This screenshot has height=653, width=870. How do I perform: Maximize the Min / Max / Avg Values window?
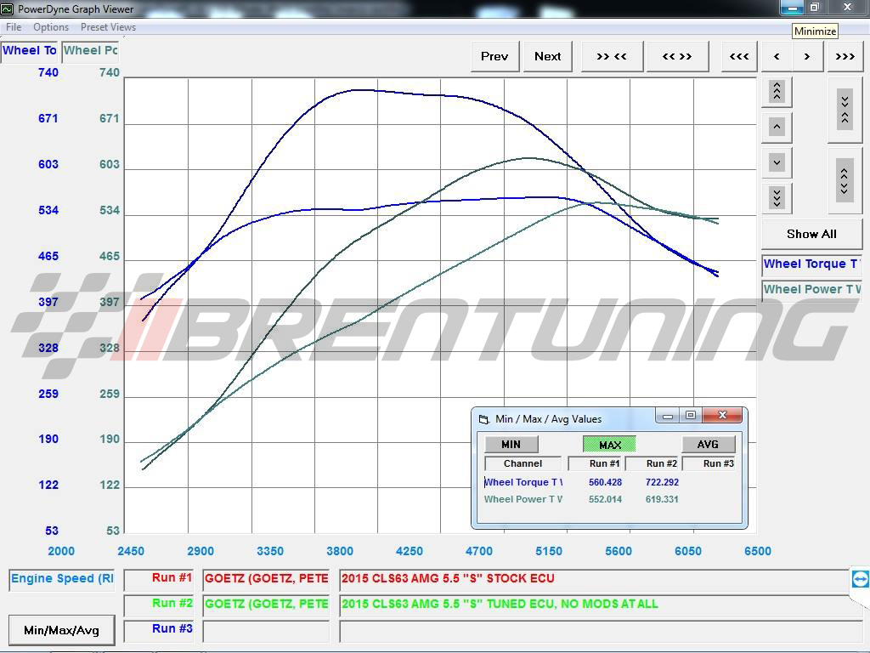tap(691, 415)
